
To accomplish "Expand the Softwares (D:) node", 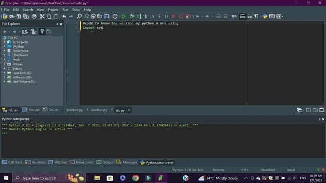I will (4, 77).
